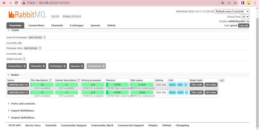Switch to the Queues tab

(96, 25)
